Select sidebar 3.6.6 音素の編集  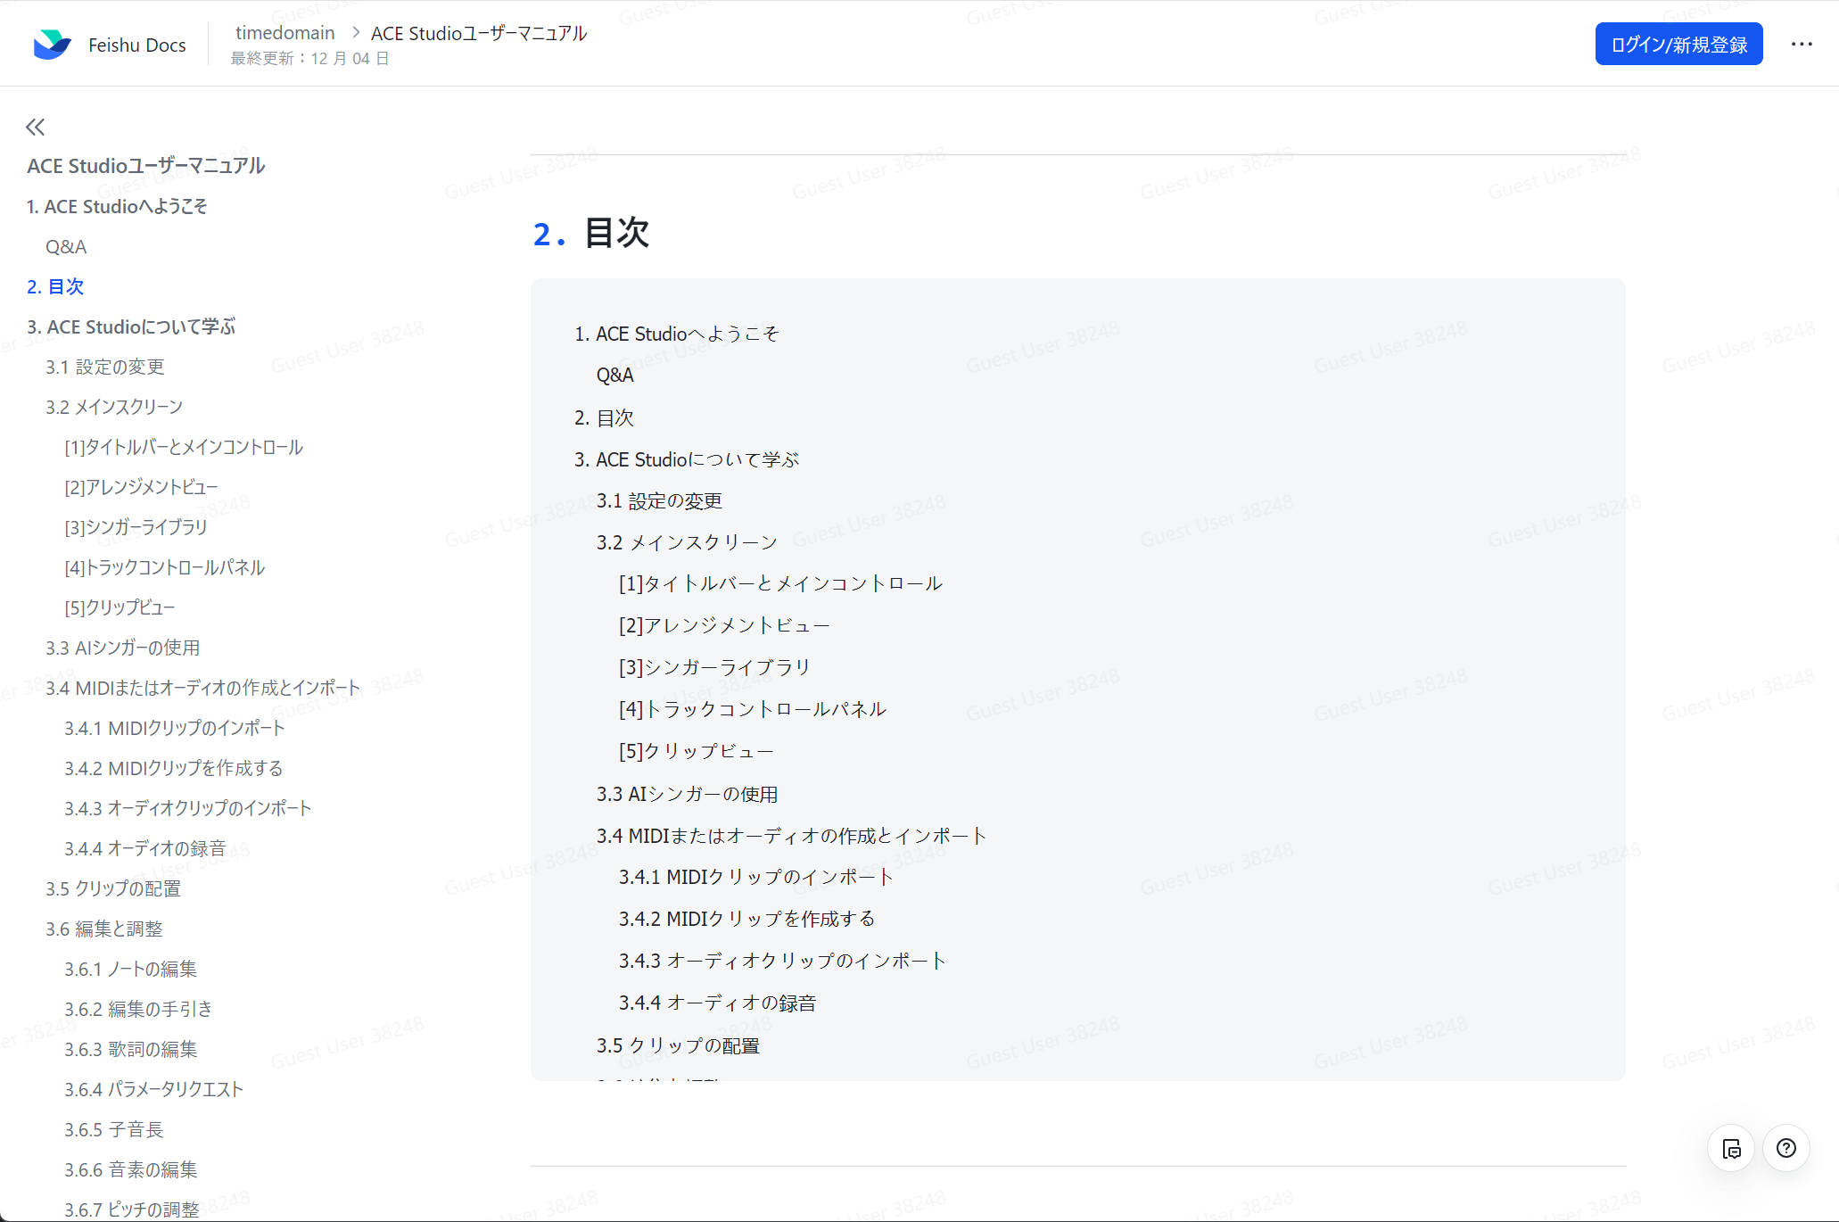tap(131, 1169)
